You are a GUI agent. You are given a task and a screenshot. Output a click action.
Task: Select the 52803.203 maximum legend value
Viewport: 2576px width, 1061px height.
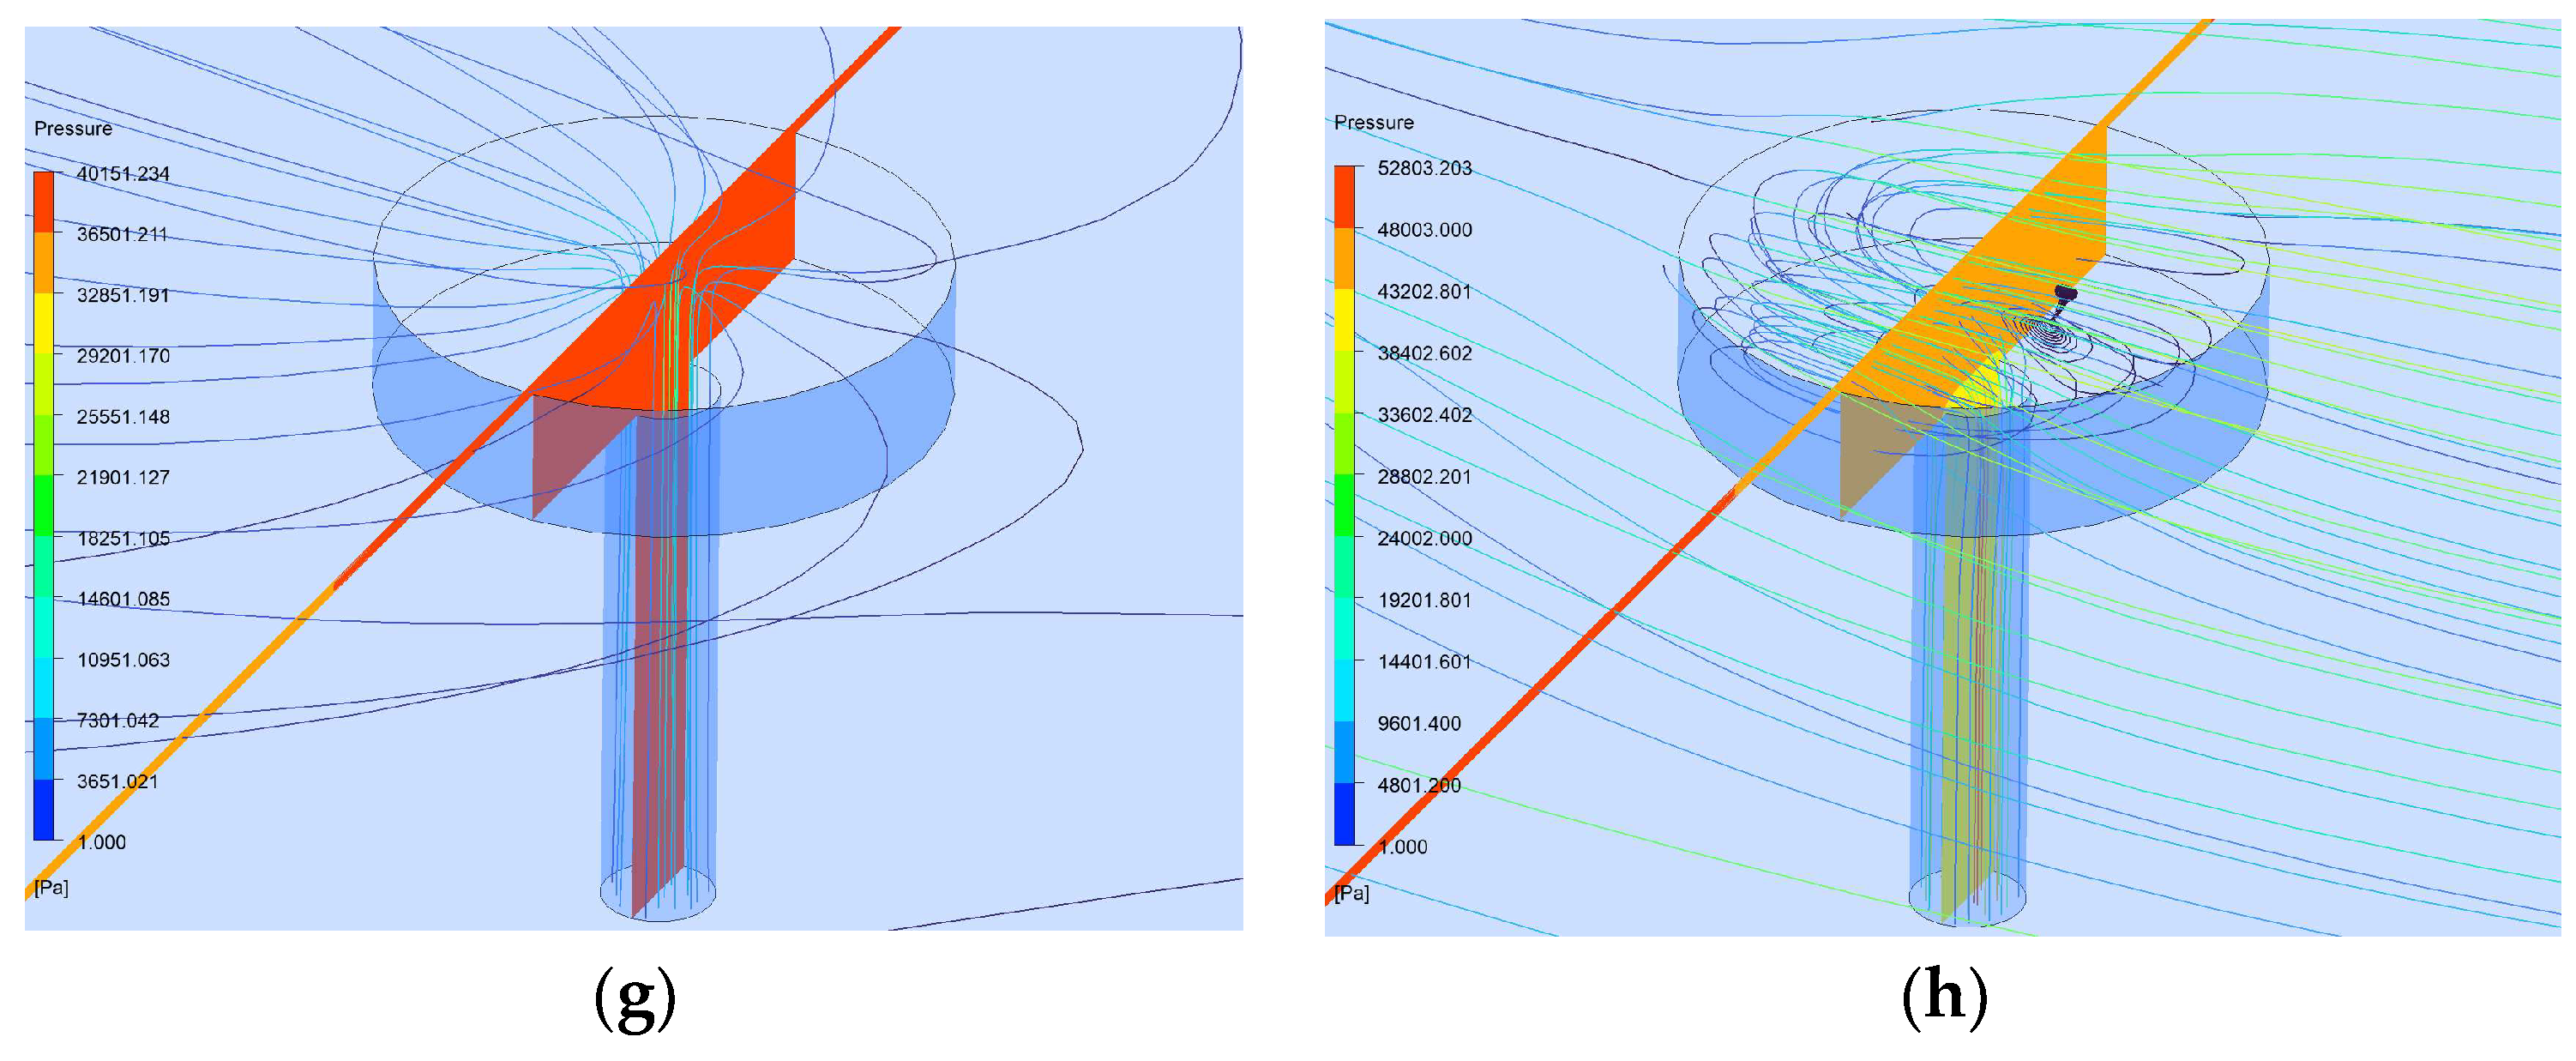coord(1424,168)
